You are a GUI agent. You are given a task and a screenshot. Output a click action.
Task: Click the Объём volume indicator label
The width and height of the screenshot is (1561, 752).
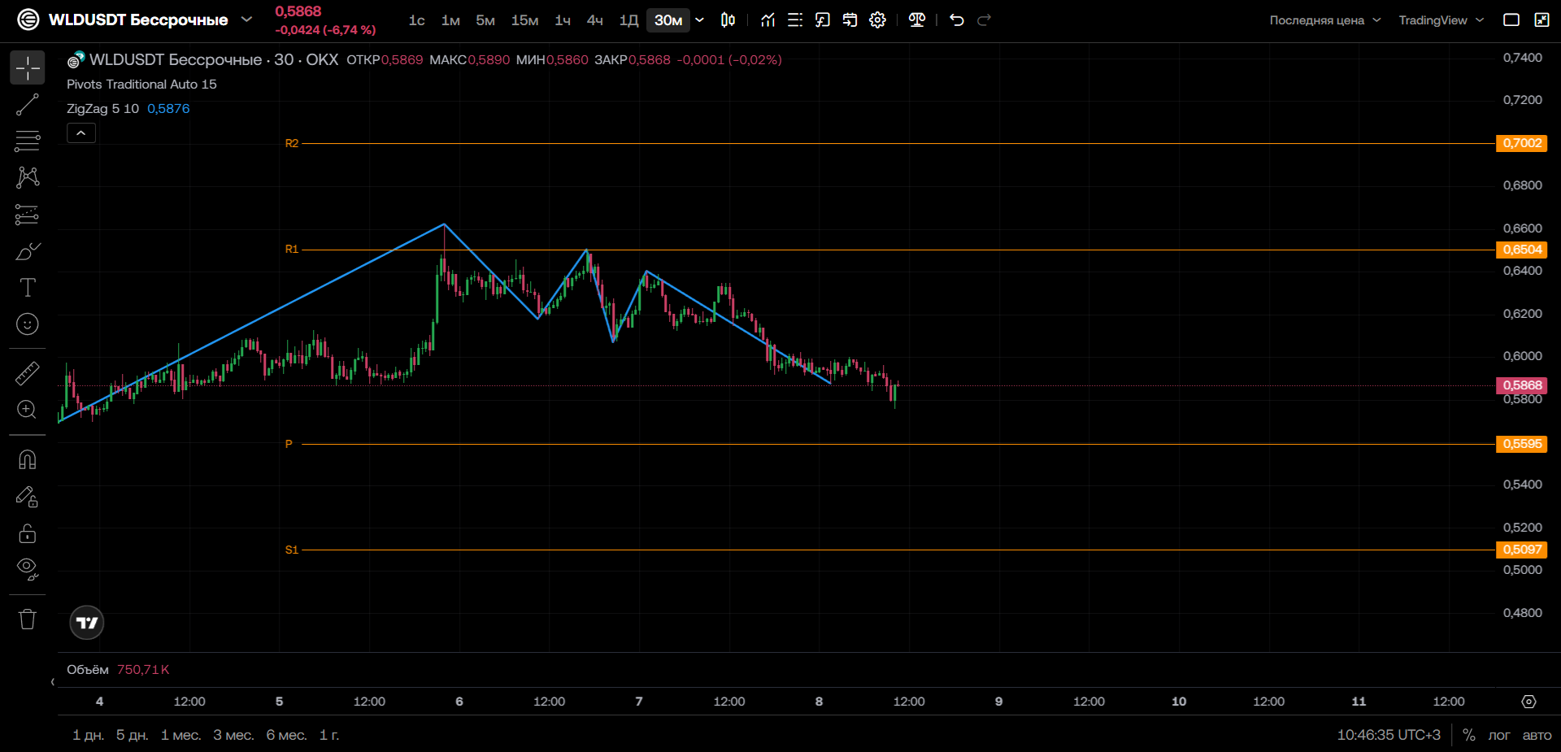(x=88, y=670)
